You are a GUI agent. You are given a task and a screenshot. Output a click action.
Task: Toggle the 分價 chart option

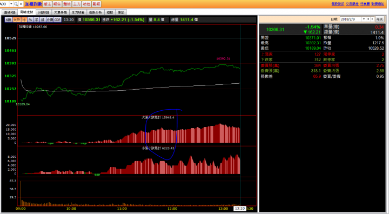pos(50,19)
